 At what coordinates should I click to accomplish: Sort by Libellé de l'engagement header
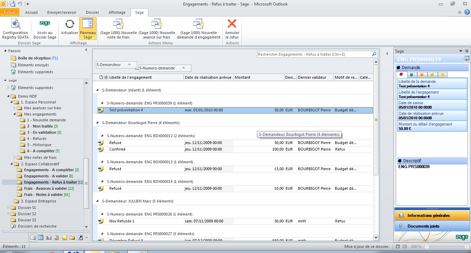[146, 77]
